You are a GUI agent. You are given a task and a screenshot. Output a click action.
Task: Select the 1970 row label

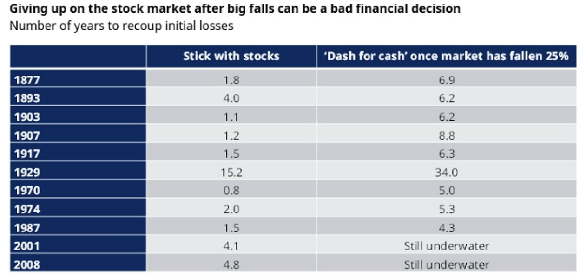(x=27, y=191)
